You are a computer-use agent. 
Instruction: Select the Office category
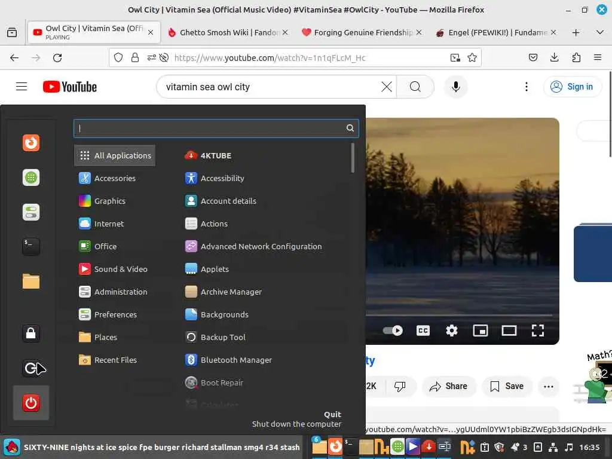coord(115,246)
